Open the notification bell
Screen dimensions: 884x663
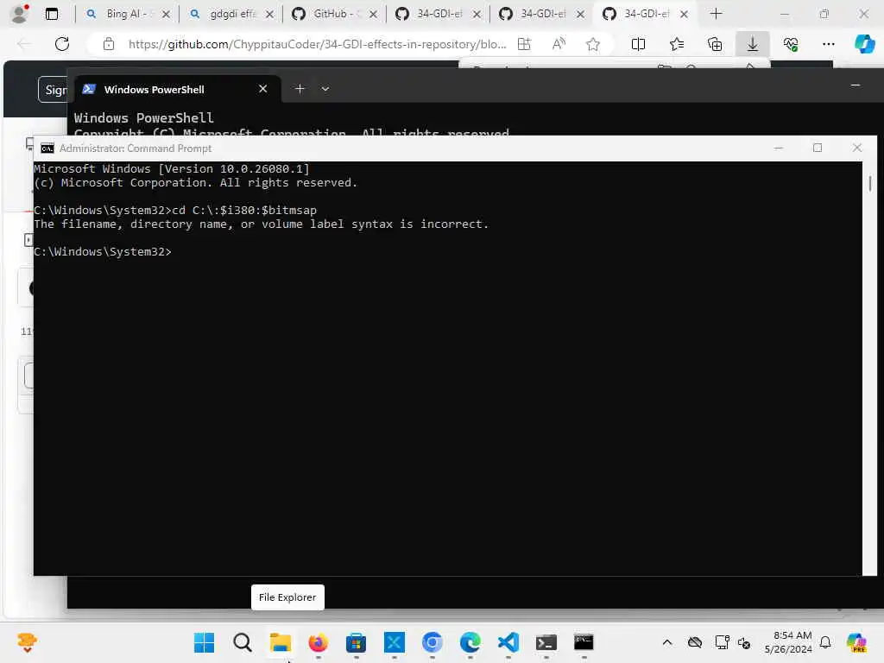coord(825,642)
